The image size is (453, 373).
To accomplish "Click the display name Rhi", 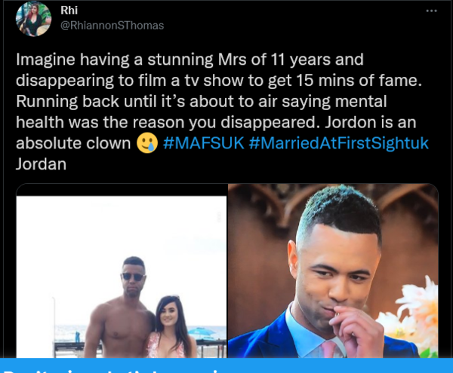I will (x=69, y=11).
